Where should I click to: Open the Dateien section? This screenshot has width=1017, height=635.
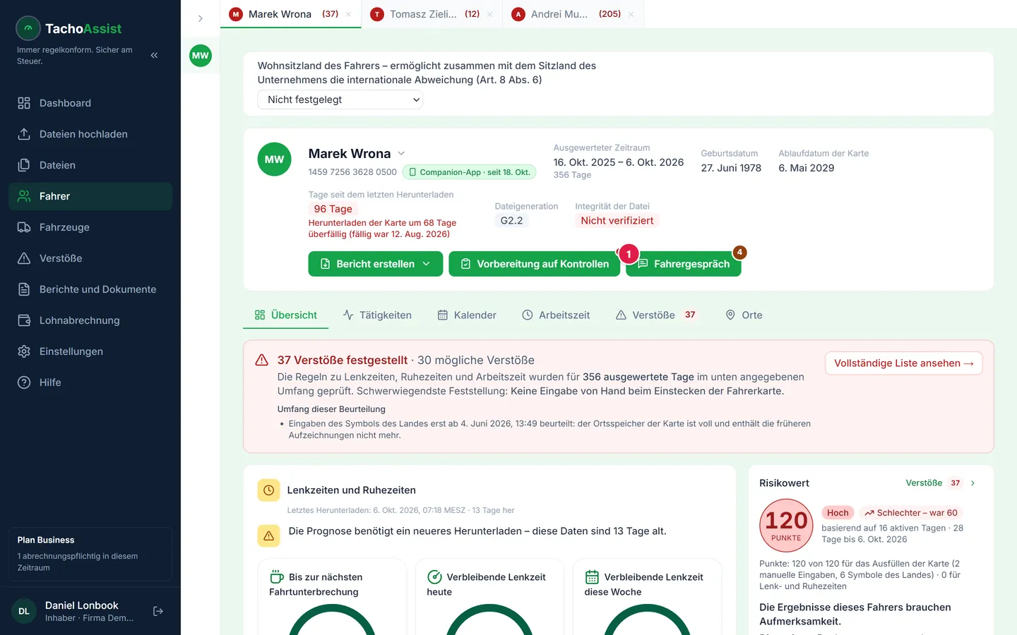[90, 165]
